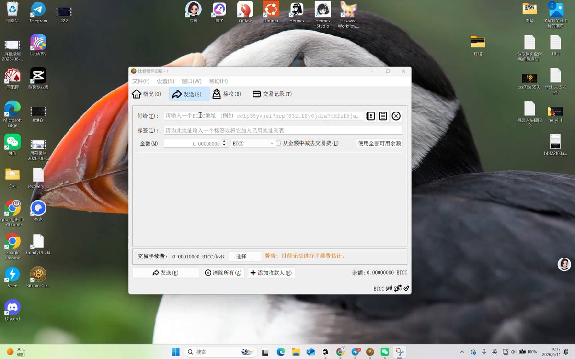Select the Veee desktop icon

(12, 277)
